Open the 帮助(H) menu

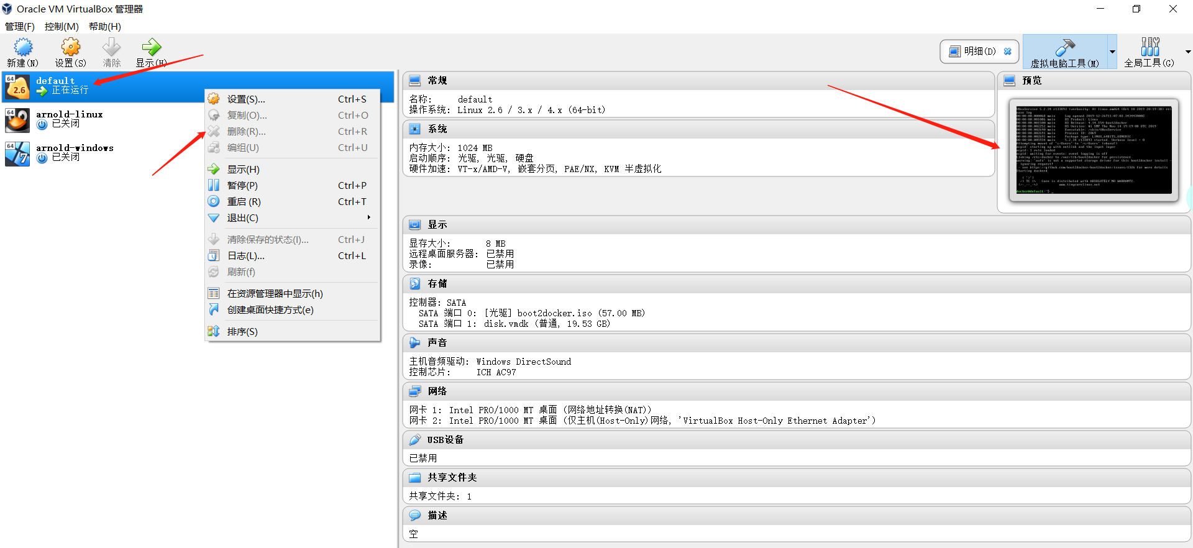point(104,27)
